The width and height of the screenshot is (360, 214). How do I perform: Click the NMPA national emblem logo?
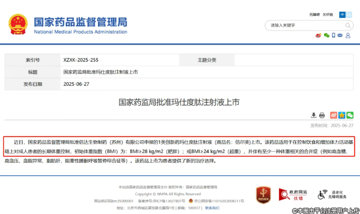[18, 25]
